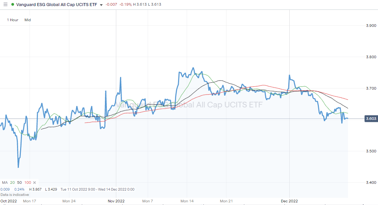Open the hamburger menu icon
Image resolution: width=378 pixels, height=205 pixels.
(5, 5)
